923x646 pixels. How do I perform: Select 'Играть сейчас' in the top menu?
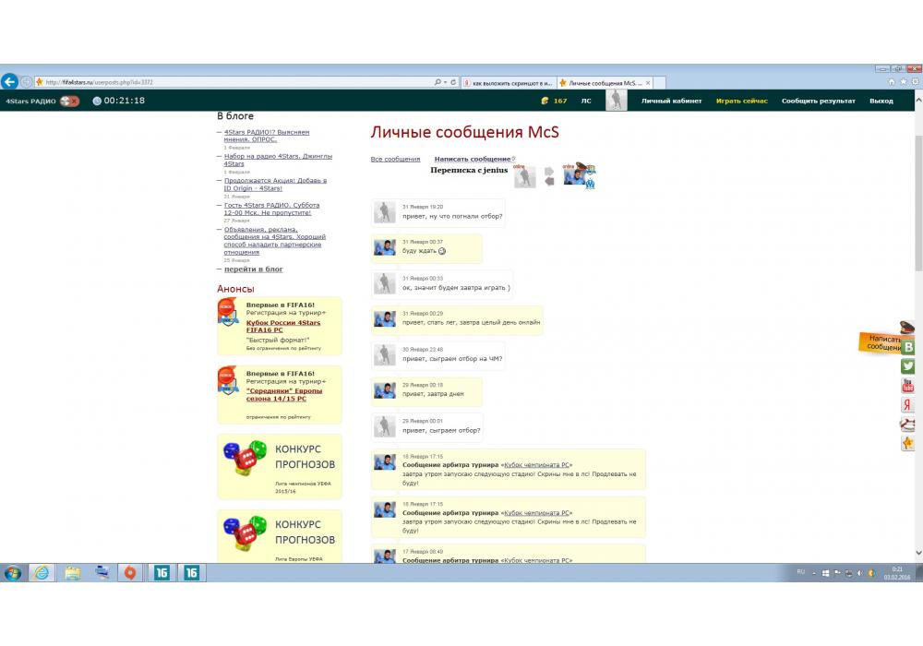(741, 101)
